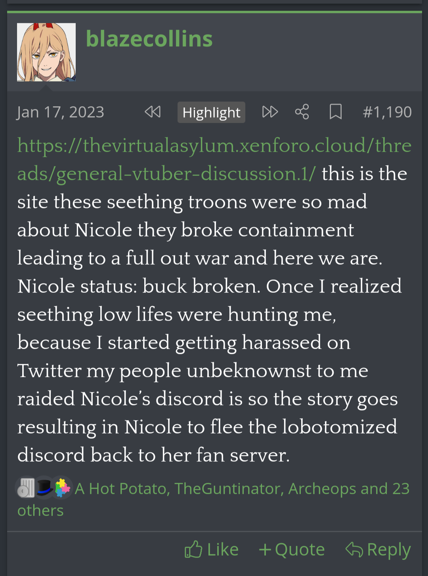Click the trash can reaction icon

pyautogui.click(x=26, y=487)
